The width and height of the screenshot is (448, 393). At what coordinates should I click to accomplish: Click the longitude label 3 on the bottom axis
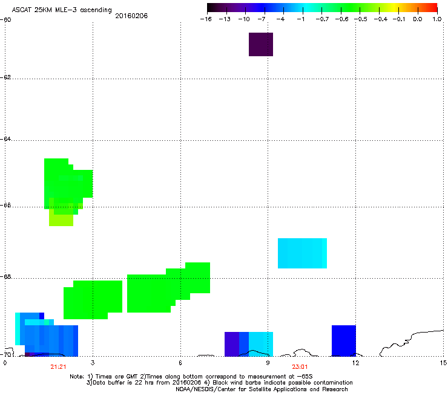pyautogui.click(x=93, y=363)
